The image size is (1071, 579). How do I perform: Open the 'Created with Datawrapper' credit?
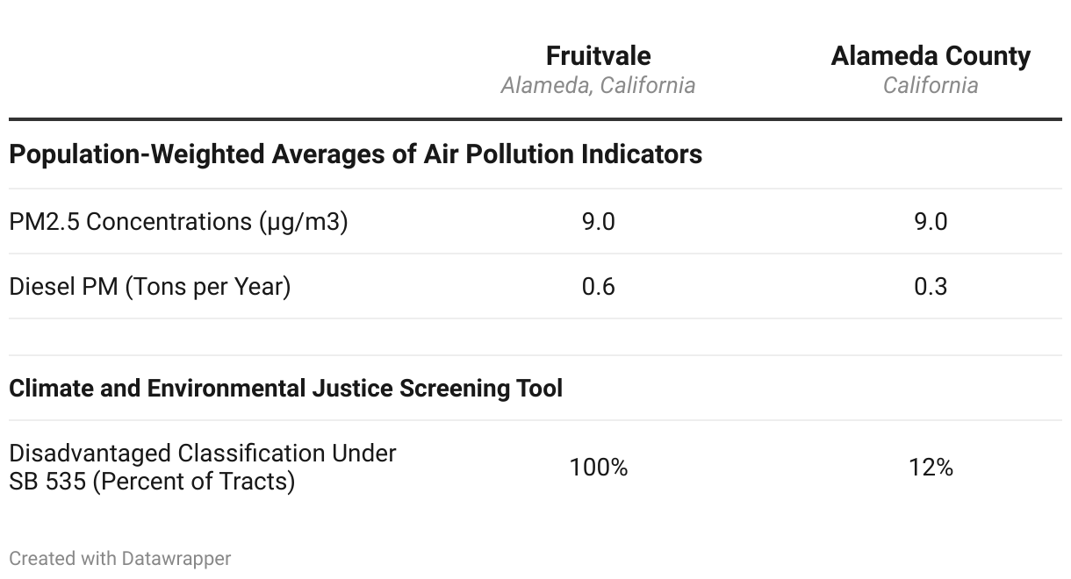119,558
